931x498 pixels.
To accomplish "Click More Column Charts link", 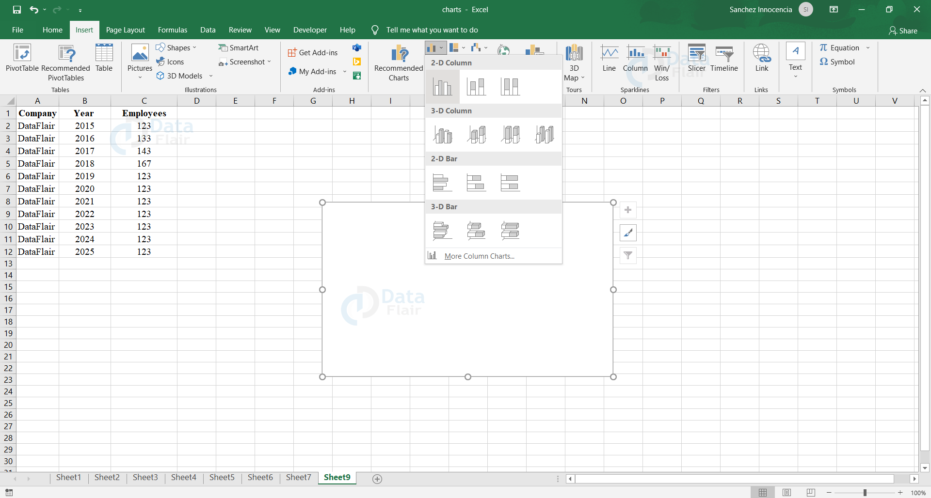I will pos(479,256).
